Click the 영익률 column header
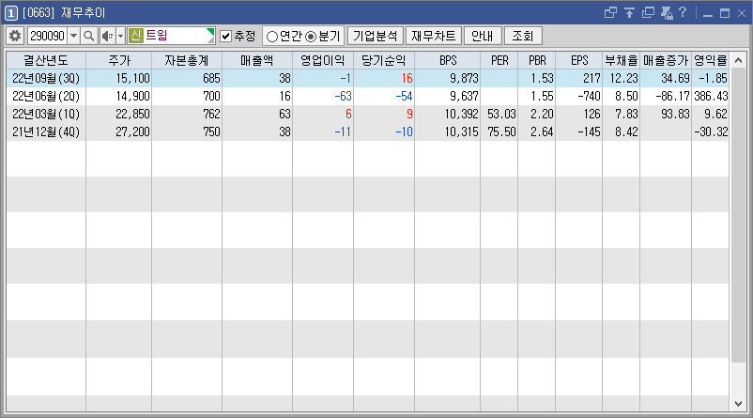 pyautogui.click(x=710, y=60)
